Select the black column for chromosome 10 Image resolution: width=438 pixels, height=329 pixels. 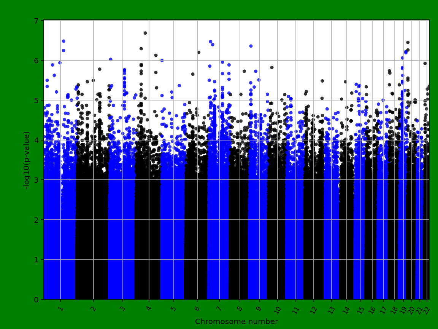pos(278,228)
